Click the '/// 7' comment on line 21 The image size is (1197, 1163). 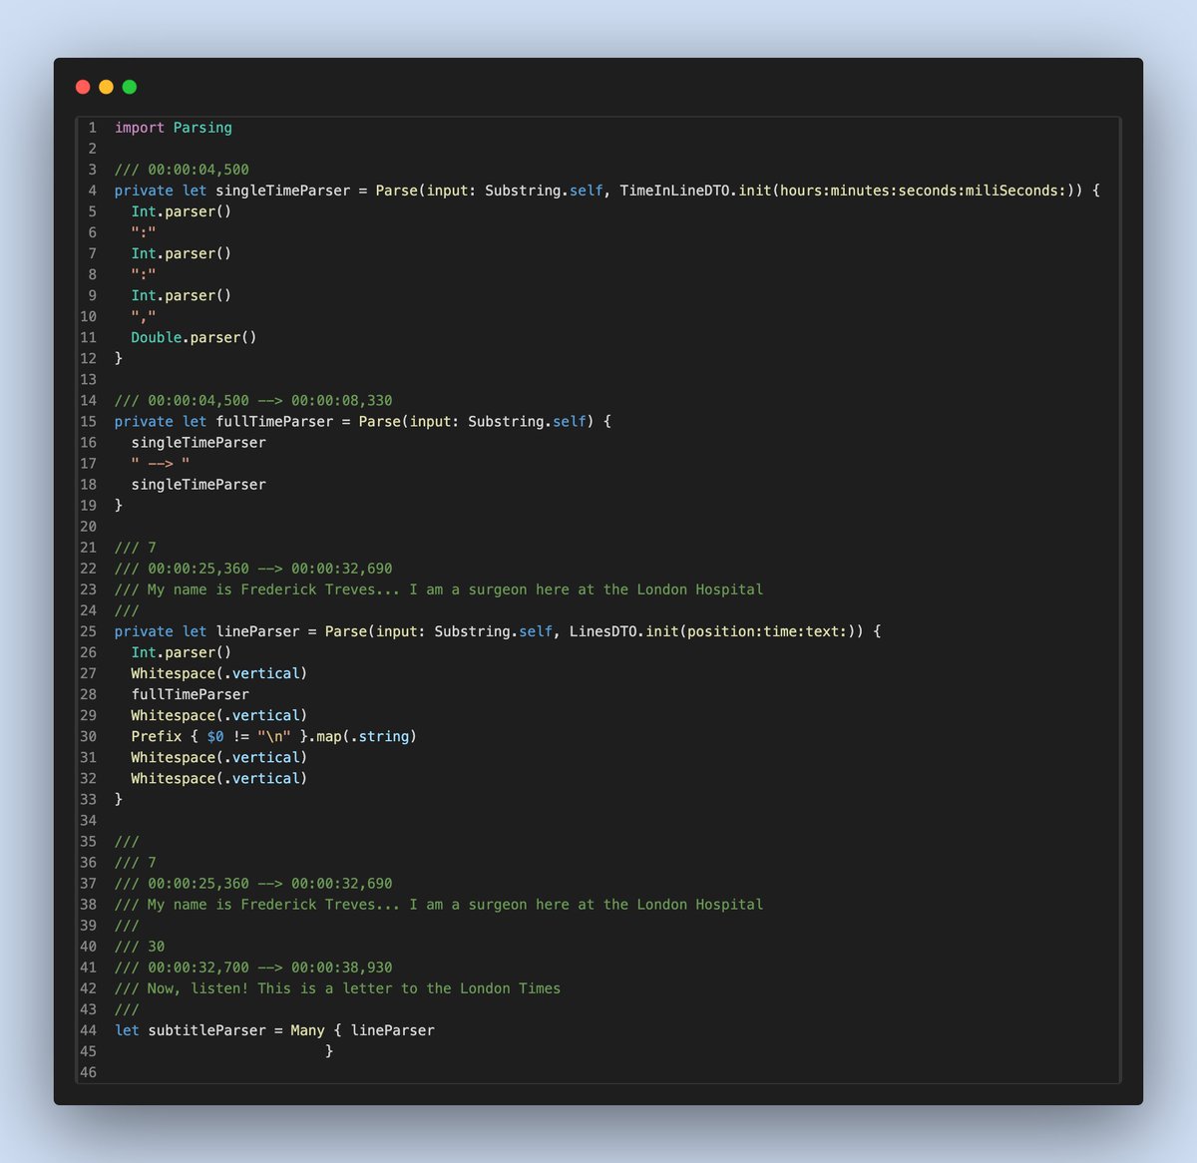pyautogui.click(x=136, y=548)
